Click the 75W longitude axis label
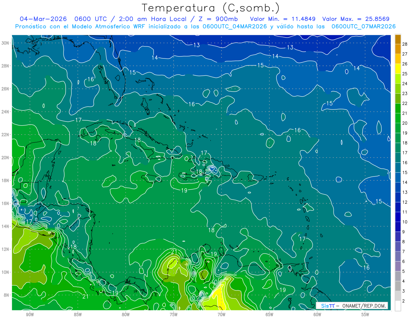Screen dimensions: 414x319 point(174,315)
